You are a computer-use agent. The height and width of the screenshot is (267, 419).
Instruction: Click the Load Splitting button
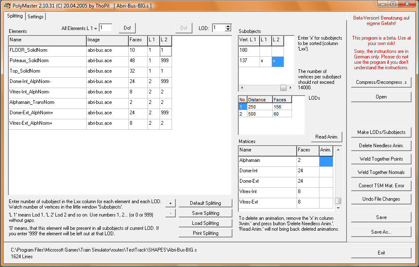[x=205, y=223]
